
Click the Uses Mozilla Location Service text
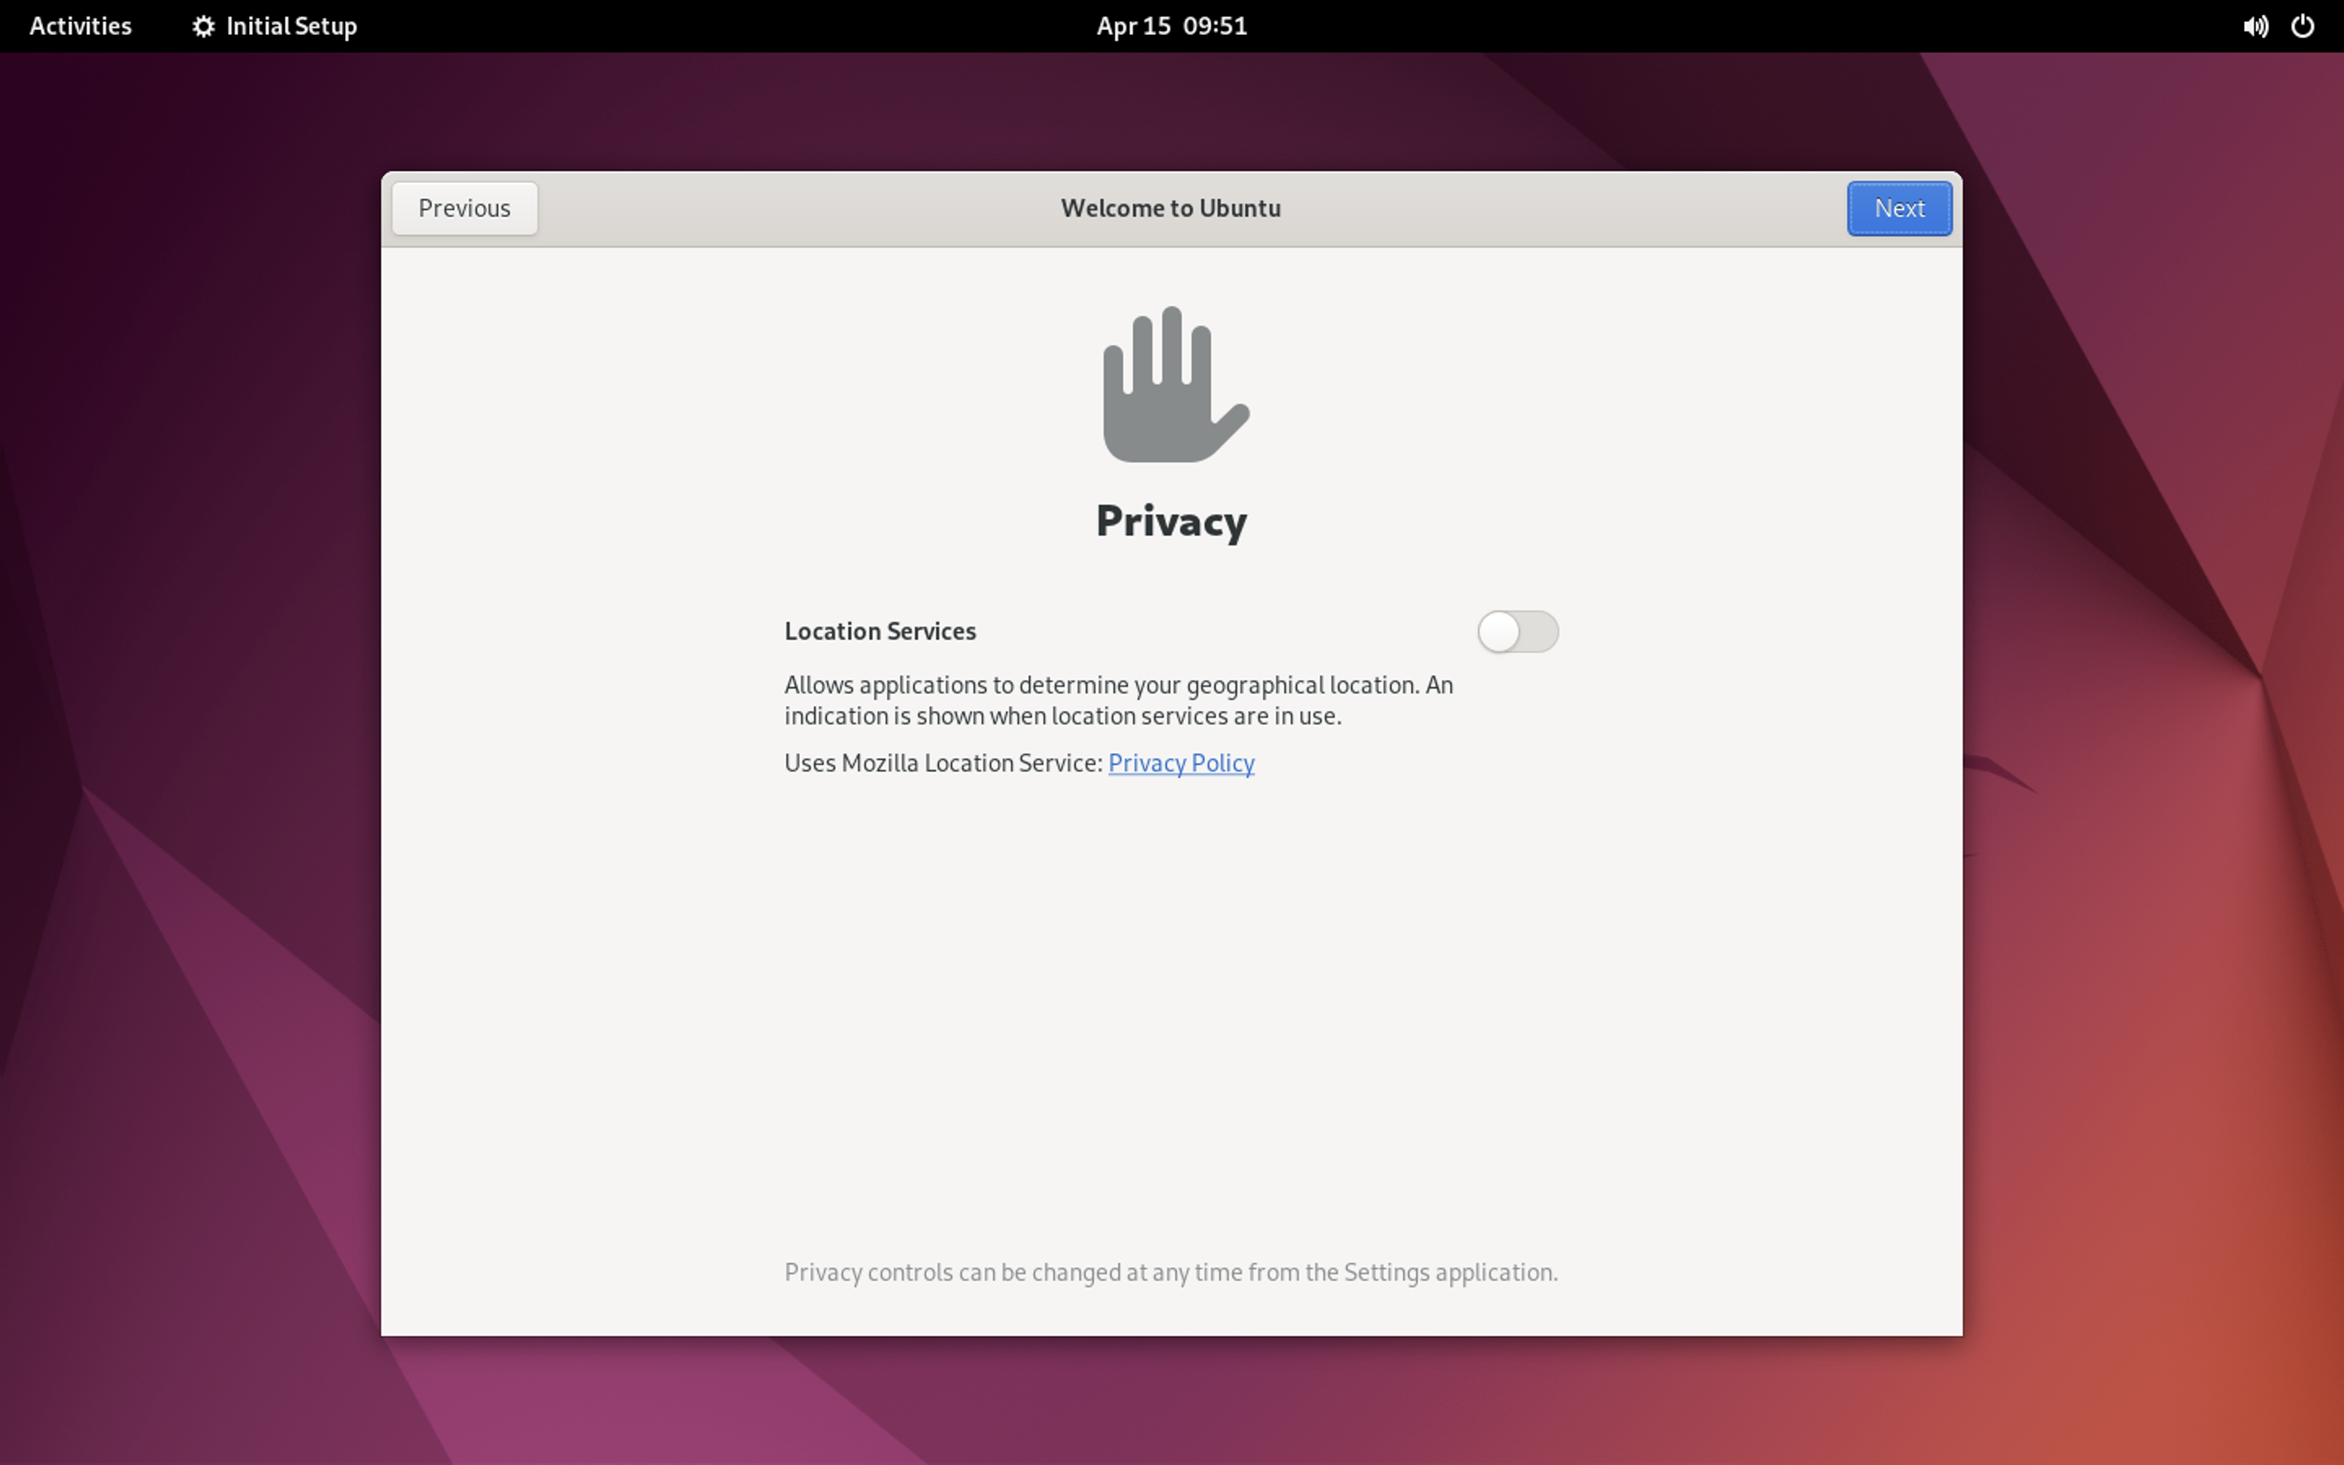(942, 763)
